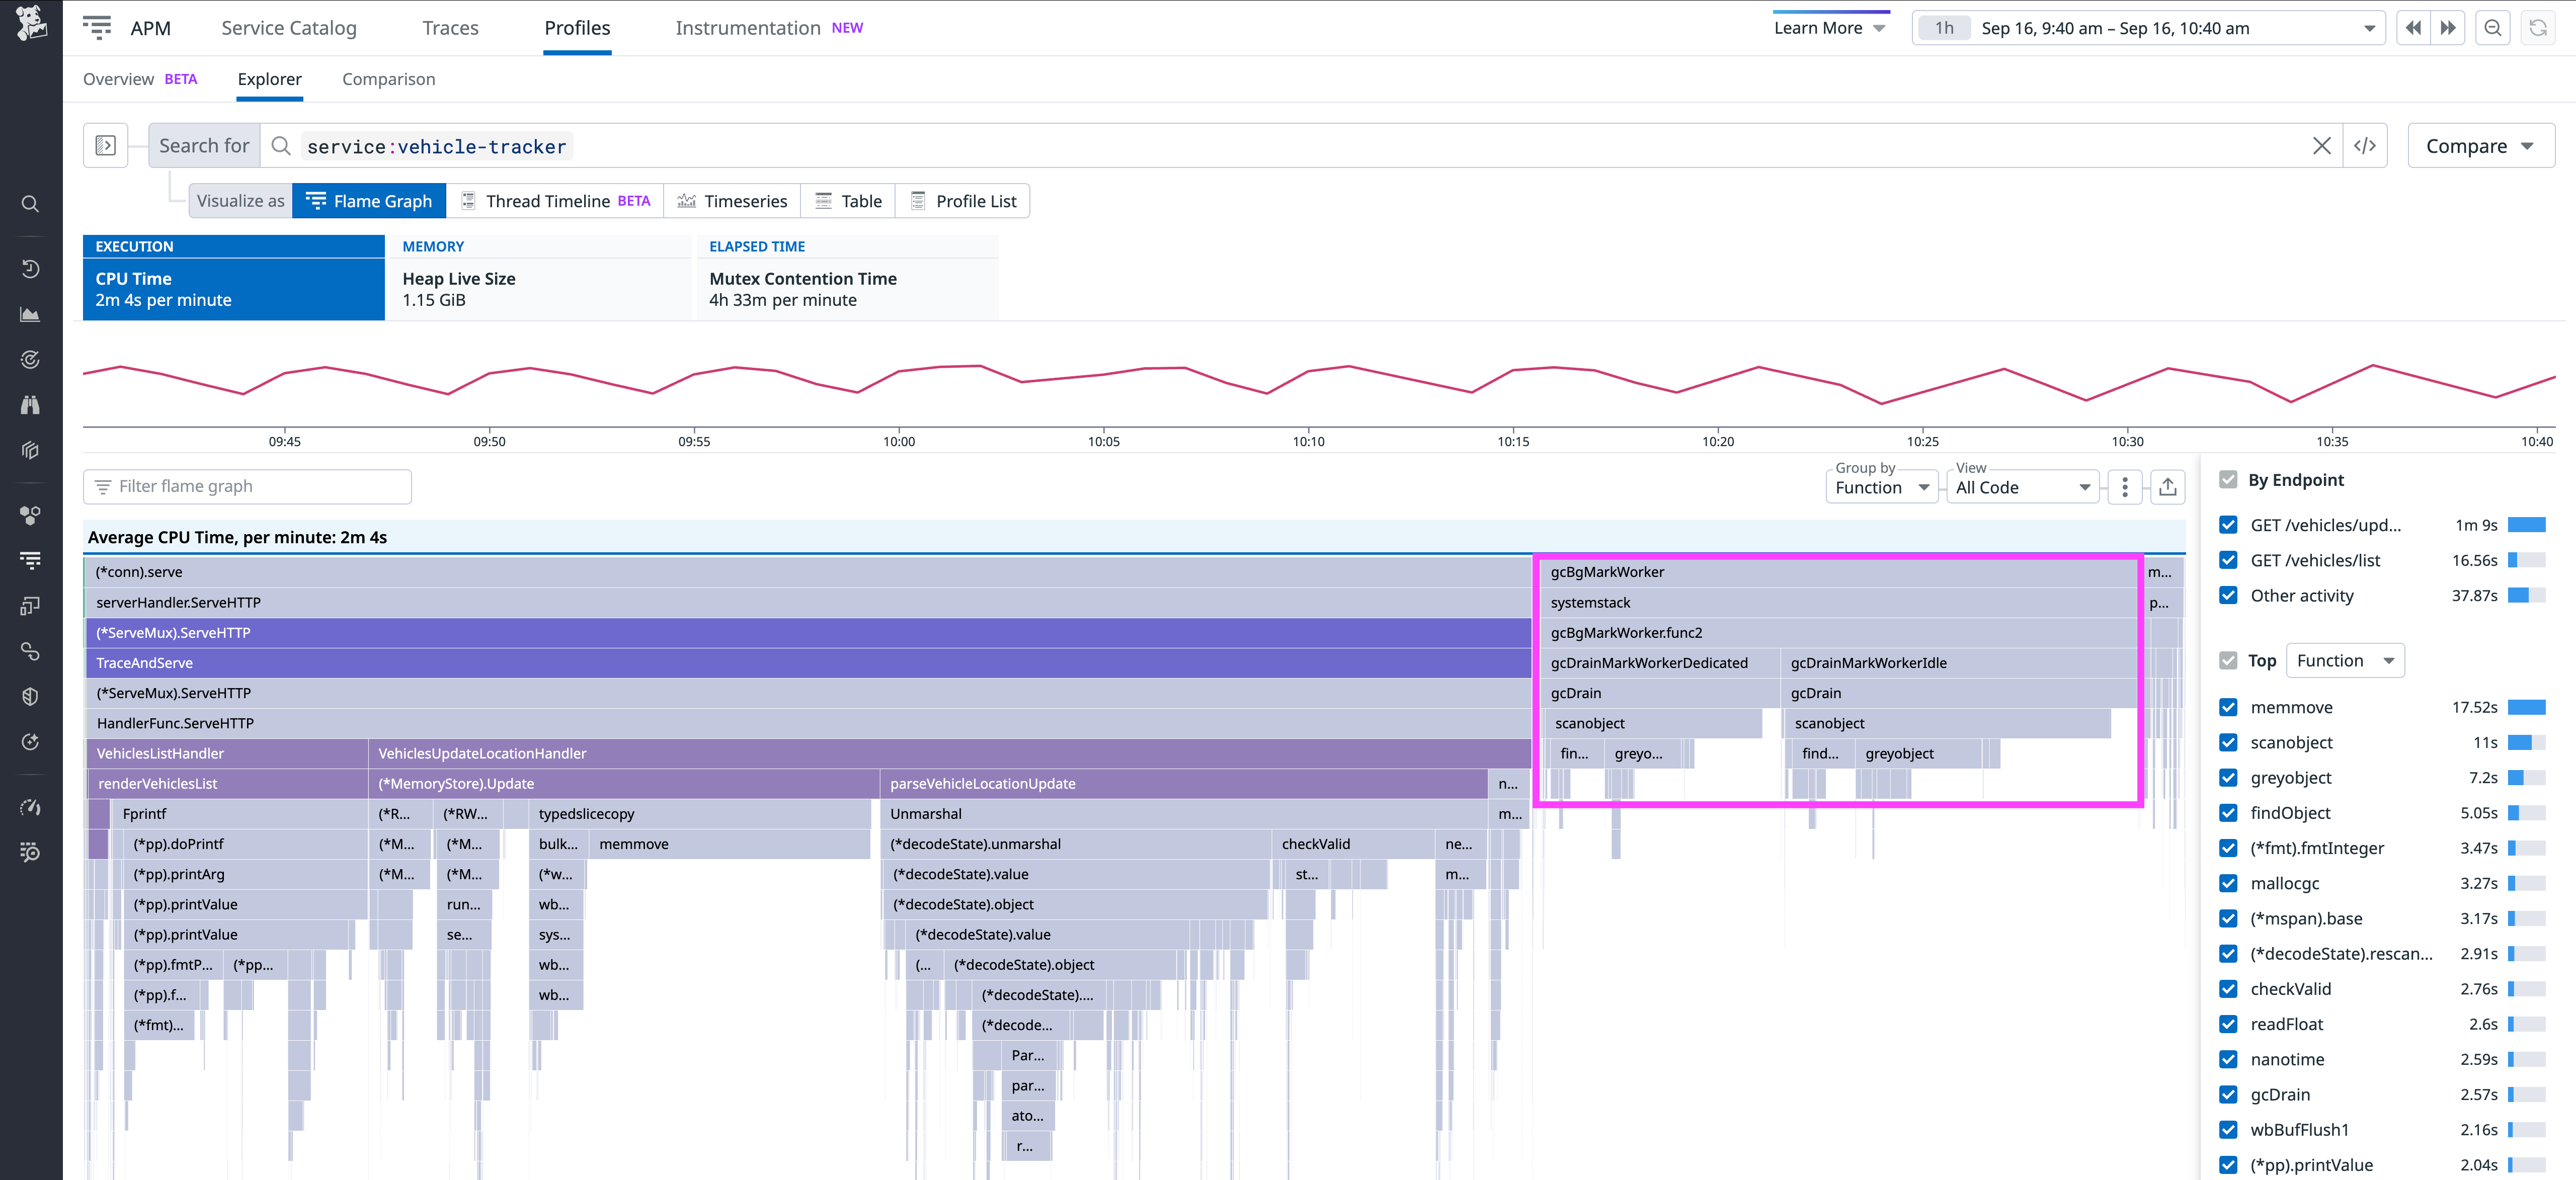Open the Group by Function dropdown
The image size is (2576, 1180).
coord(1881,487)
